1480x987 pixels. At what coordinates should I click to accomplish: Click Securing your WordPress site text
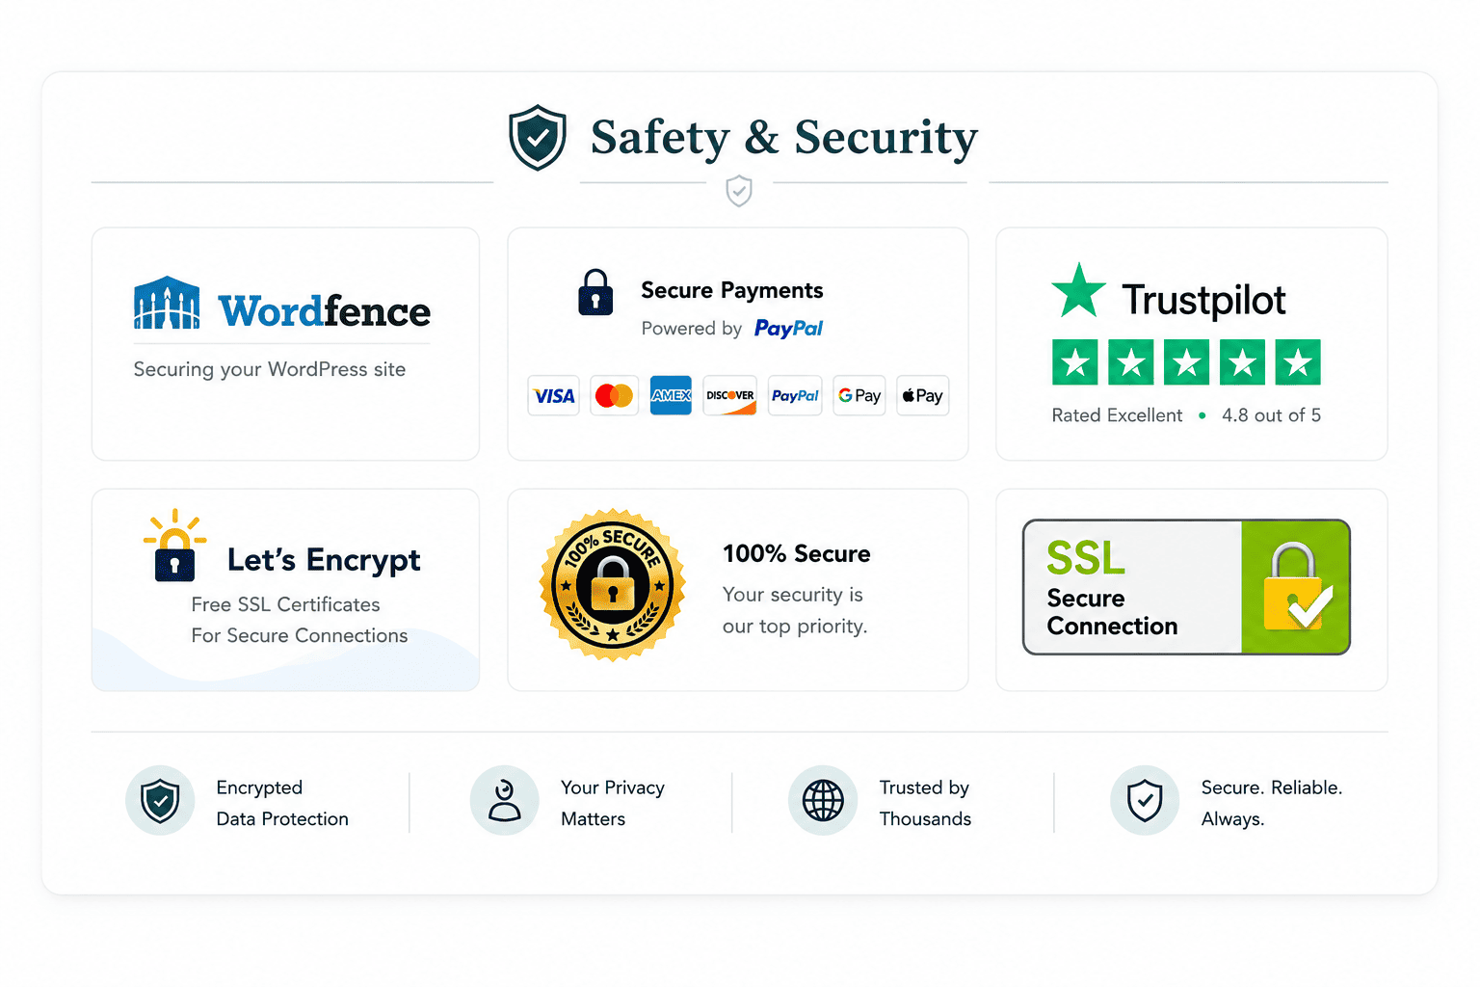click(270, 369)
